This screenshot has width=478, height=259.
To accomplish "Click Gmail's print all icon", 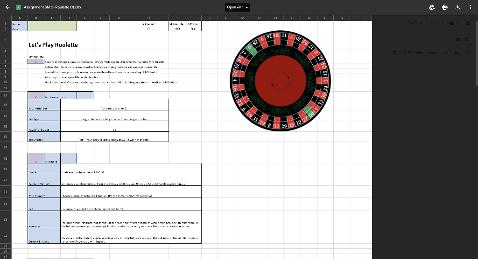I will 457,39.
